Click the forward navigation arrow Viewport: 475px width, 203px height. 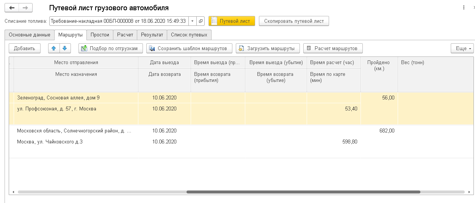pos(25,8)
